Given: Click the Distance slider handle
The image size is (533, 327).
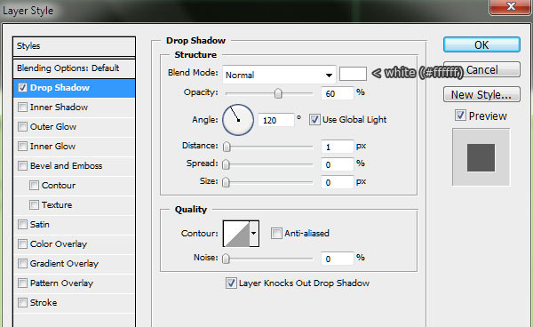Looking at the screenshot, I should [227, 147].
